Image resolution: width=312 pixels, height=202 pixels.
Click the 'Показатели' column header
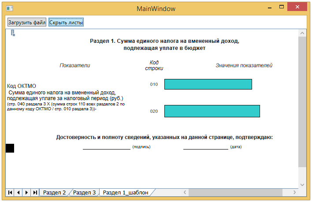pos(75,65)
